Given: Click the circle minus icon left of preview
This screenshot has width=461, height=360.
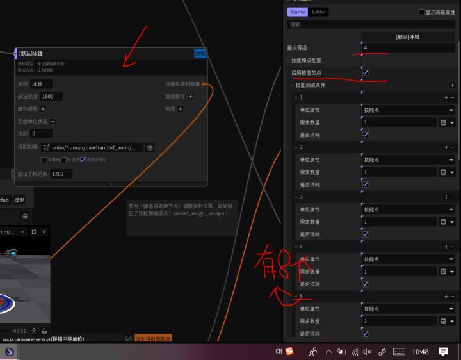Looking at the screenshot, I should (x=25, y=216).
